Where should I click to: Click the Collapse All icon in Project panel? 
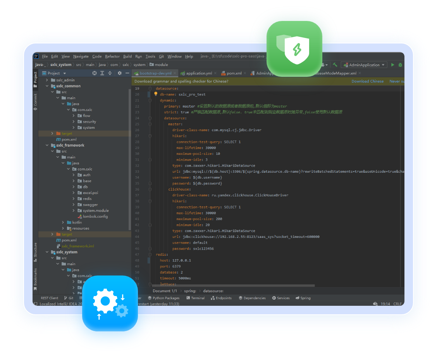click(110, 73)
